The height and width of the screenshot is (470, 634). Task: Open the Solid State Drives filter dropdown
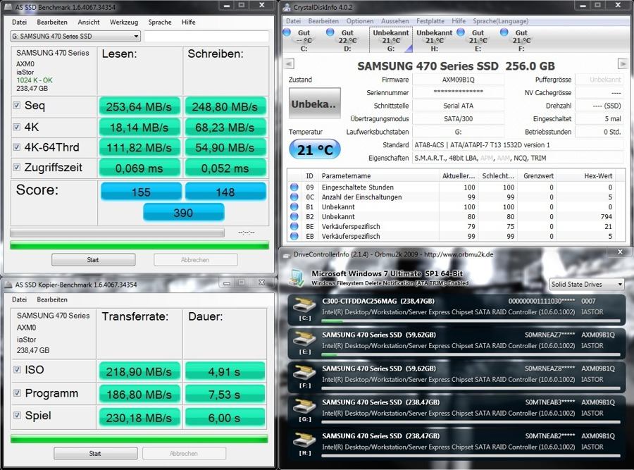[x=587, y=285]
